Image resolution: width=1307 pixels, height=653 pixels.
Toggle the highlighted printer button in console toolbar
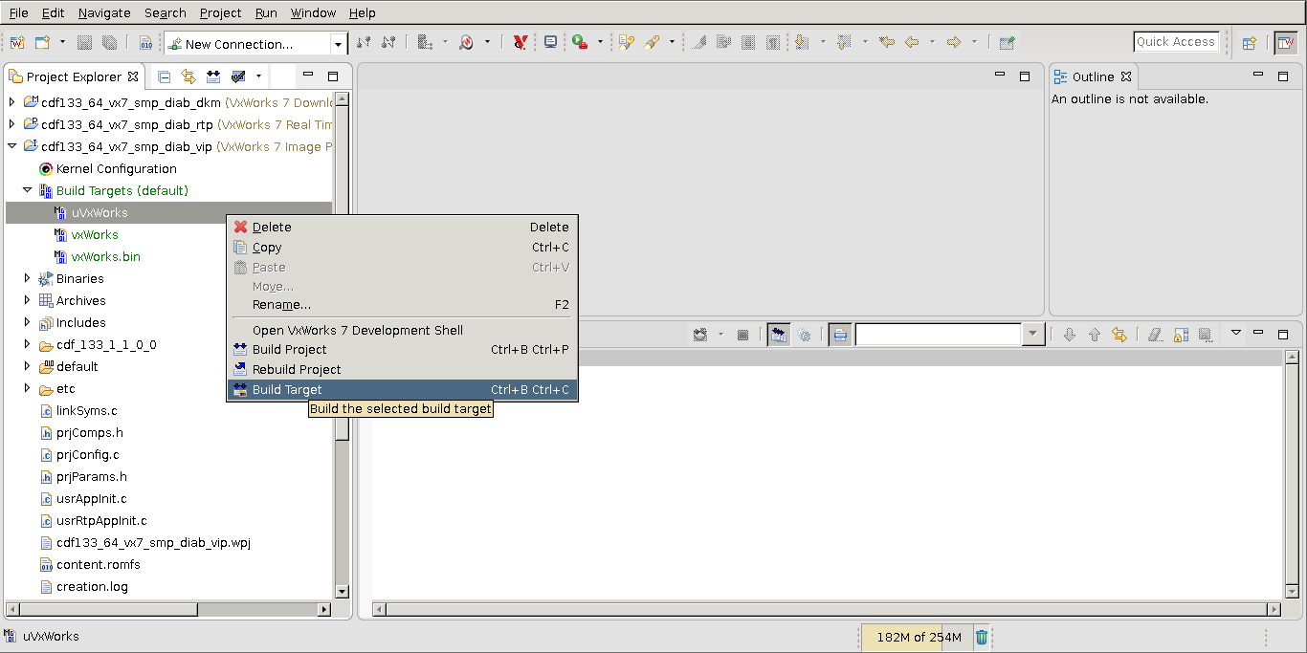[x=840, y=335]
